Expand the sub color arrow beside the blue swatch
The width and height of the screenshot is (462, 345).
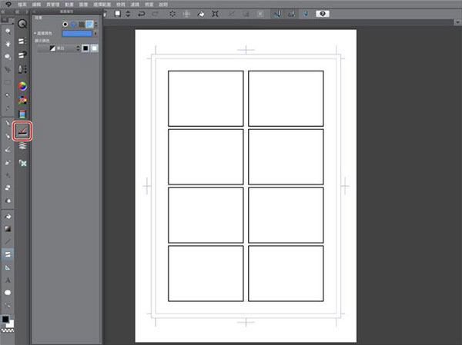(95, 34)
